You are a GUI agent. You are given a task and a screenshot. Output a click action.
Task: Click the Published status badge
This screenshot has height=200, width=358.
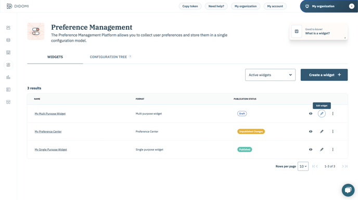pos(245,149)
